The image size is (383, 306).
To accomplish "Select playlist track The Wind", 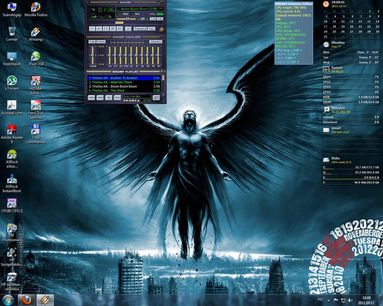I will (124, 91).
